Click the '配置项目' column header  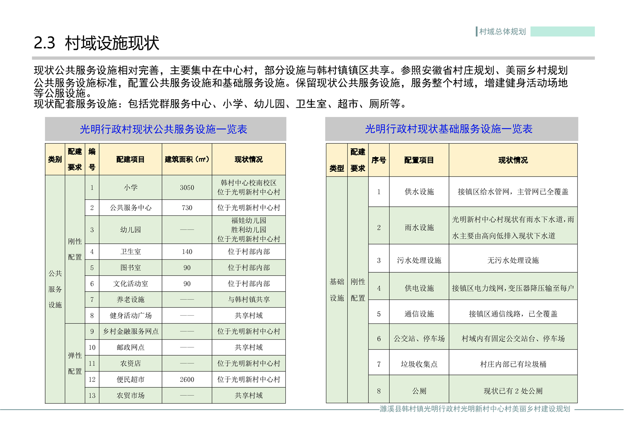pyautogui.click(x=419, y=160)
